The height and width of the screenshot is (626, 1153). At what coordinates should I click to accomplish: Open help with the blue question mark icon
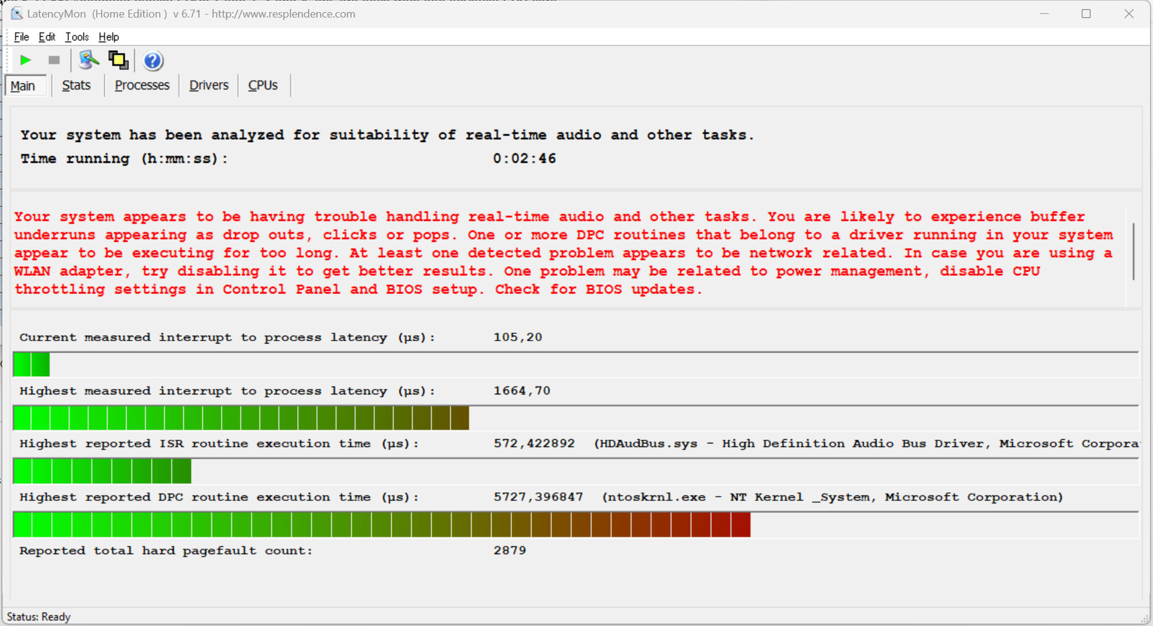point(153,60)
